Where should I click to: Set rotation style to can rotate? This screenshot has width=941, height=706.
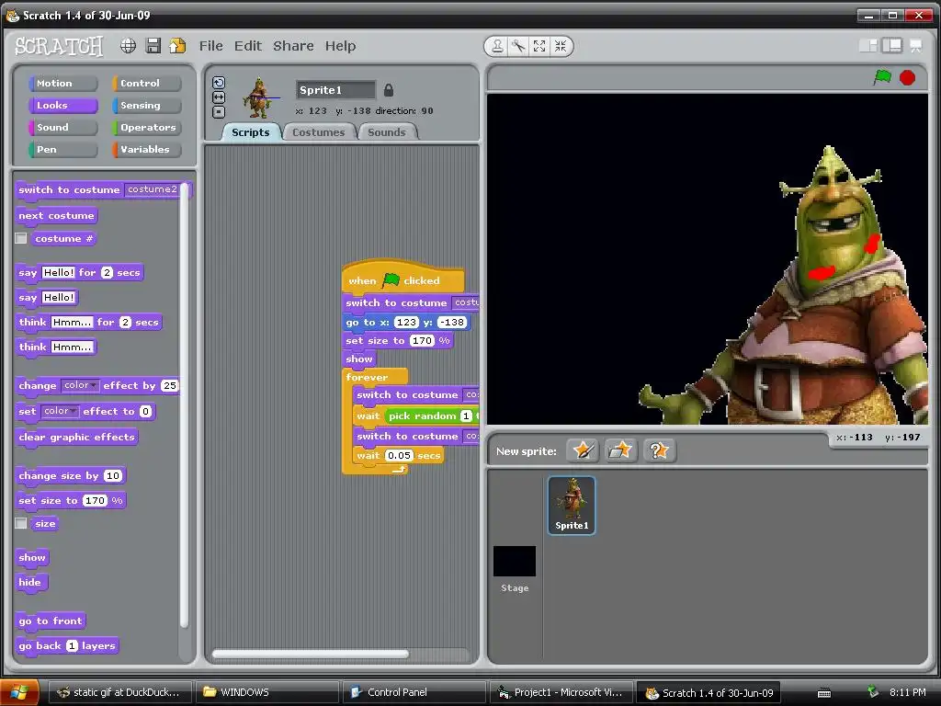[219, 83]
